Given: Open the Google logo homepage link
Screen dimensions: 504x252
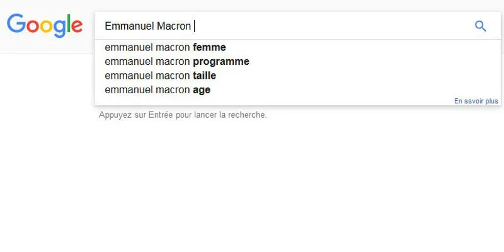Looking at the screenshot, I should [x=45, y=25].
